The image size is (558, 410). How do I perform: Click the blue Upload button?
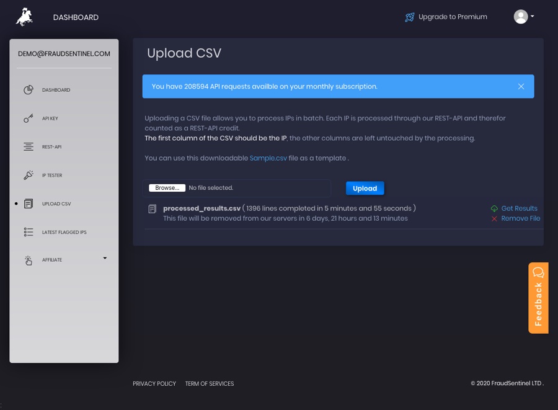click(x=365, y=189)
